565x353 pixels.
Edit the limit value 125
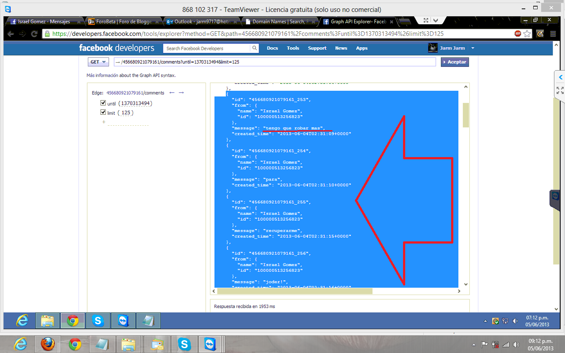(126, 113)
